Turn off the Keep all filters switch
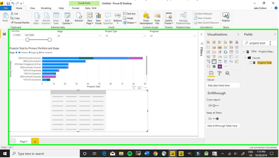279x158 pixels. click(x=216, y=119)
